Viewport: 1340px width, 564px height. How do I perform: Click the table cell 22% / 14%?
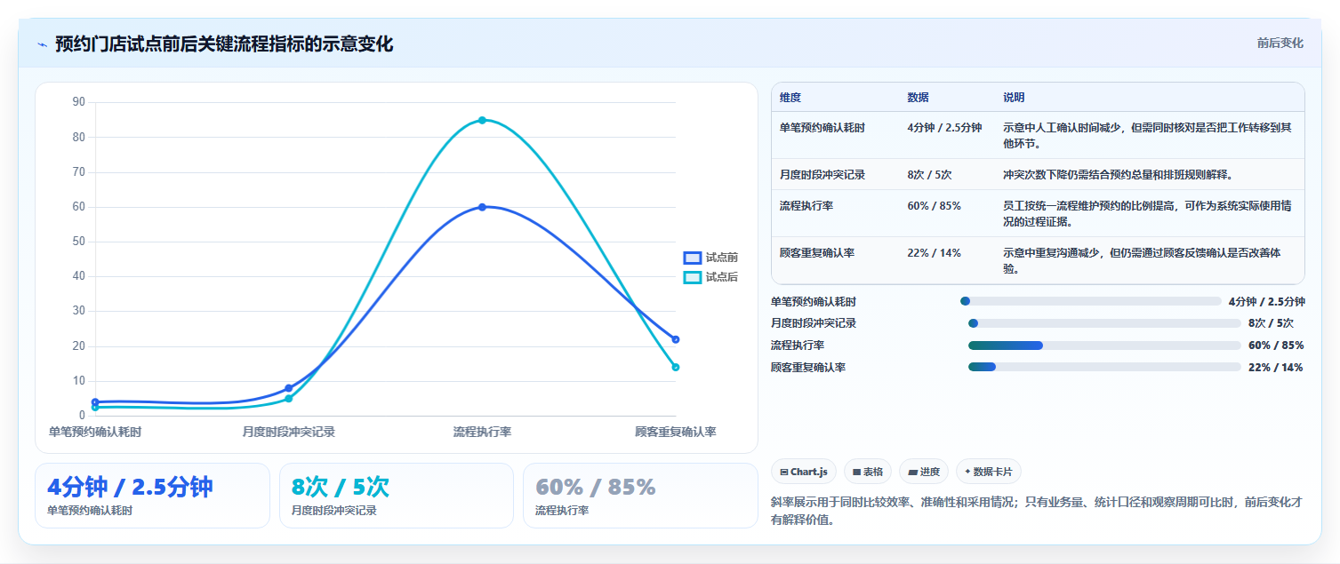935,252
